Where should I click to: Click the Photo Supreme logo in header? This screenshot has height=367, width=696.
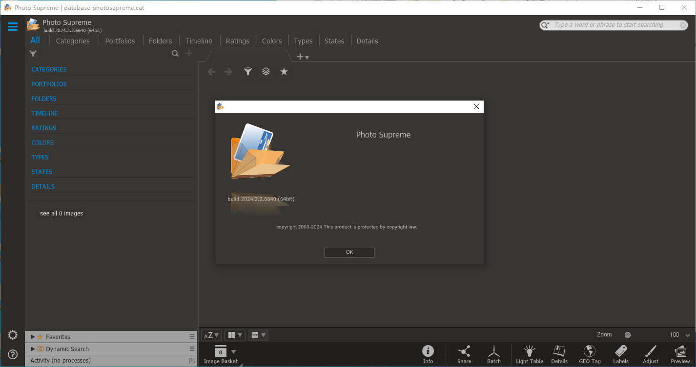33,24
